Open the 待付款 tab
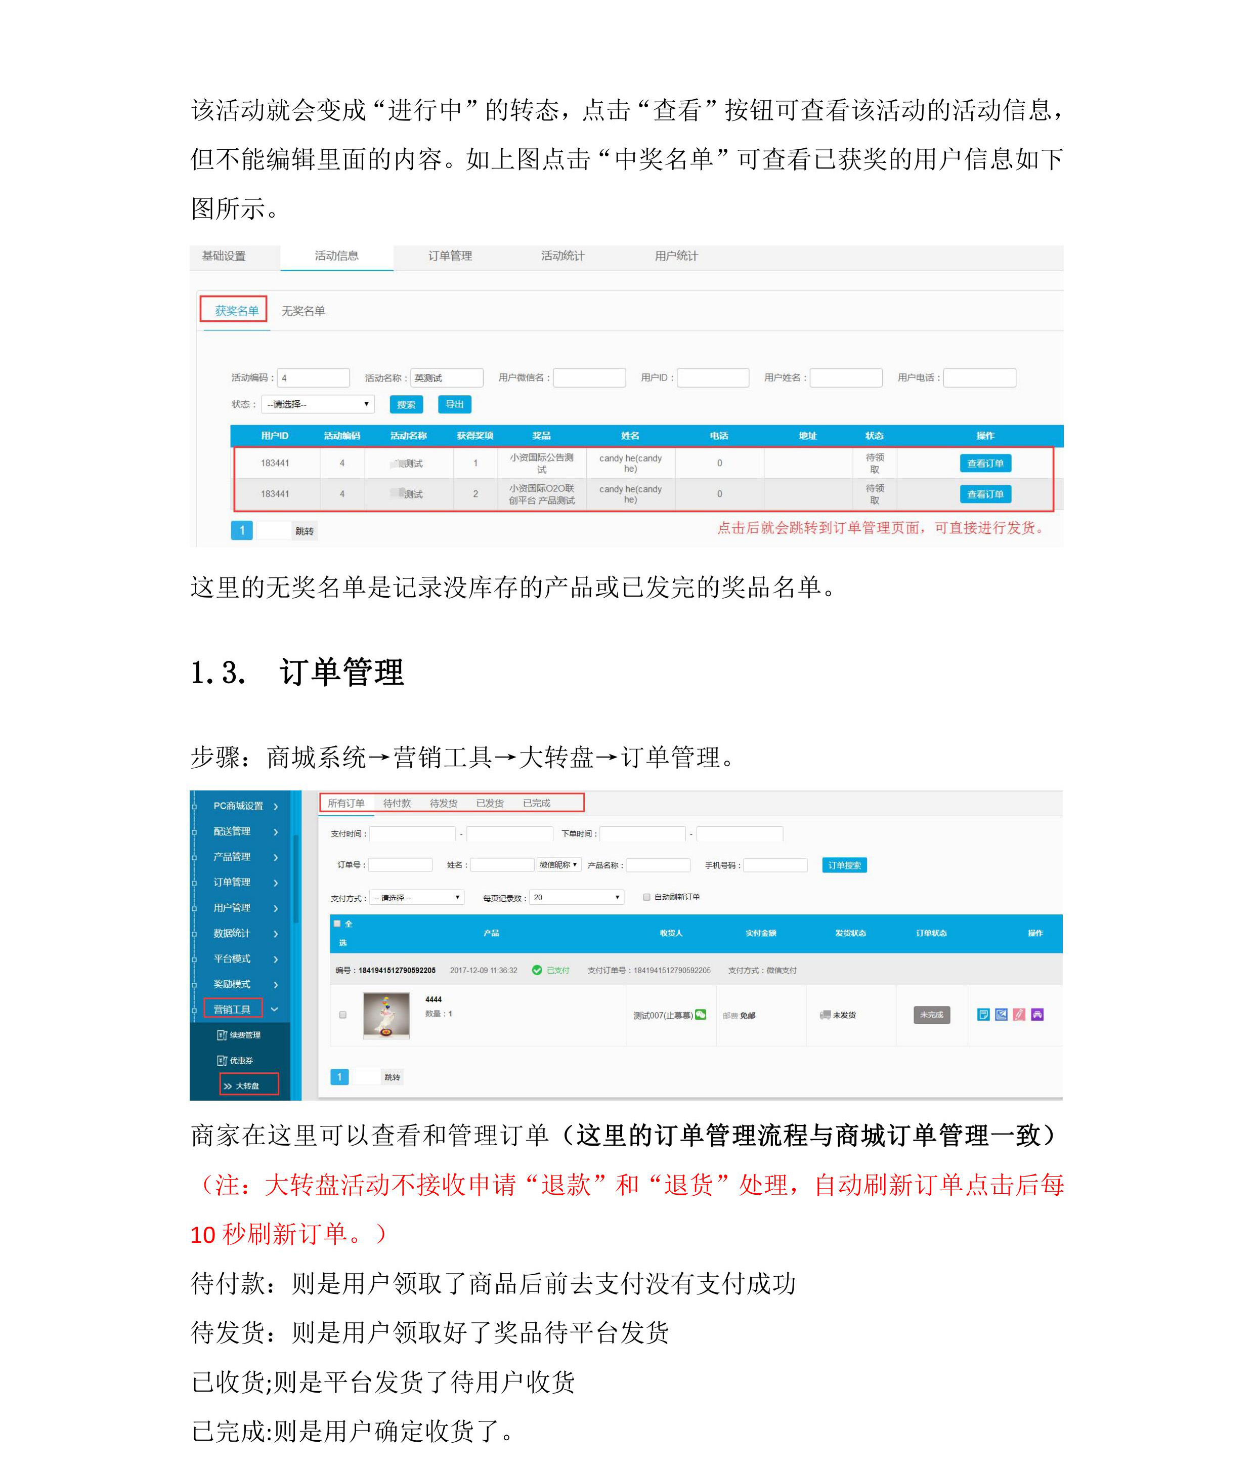This screenshot has height=1466, width=1255. [397, 803]
